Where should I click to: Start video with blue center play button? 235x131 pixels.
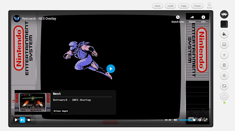click(111, 69)
